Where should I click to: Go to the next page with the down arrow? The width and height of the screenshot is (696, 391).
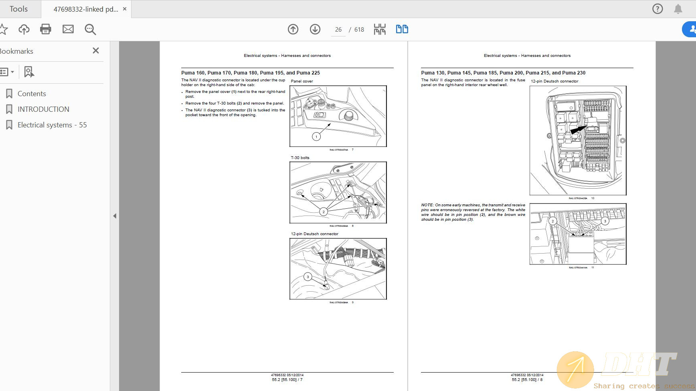coord(315,29)
